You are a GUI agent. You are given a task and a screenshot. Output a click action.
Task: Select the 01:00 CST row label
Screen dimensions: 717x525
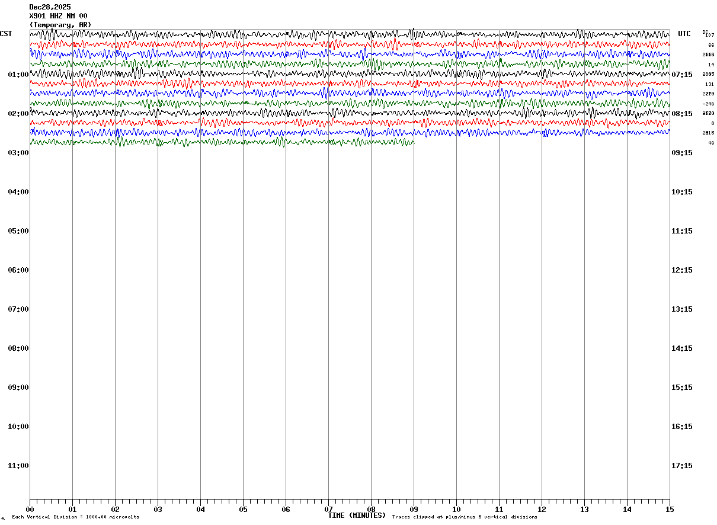[18, 75]
